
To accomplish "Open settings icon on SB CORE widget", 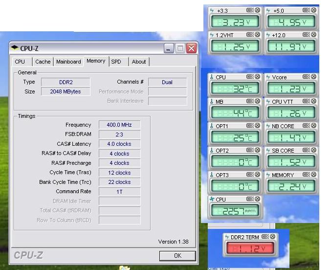I will 306,150.
